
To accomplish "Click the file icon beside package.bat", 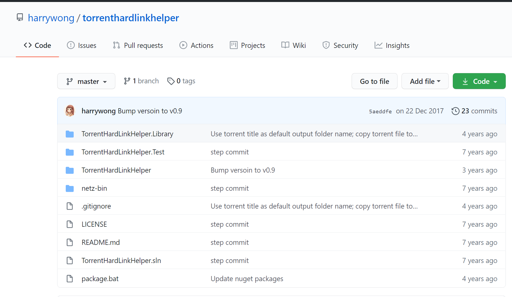I will tap(70, 279).
